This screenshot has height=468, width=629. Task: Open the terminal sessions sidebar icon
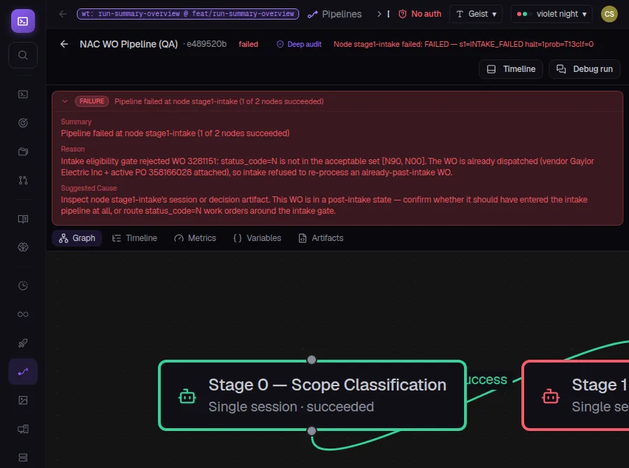23,94
